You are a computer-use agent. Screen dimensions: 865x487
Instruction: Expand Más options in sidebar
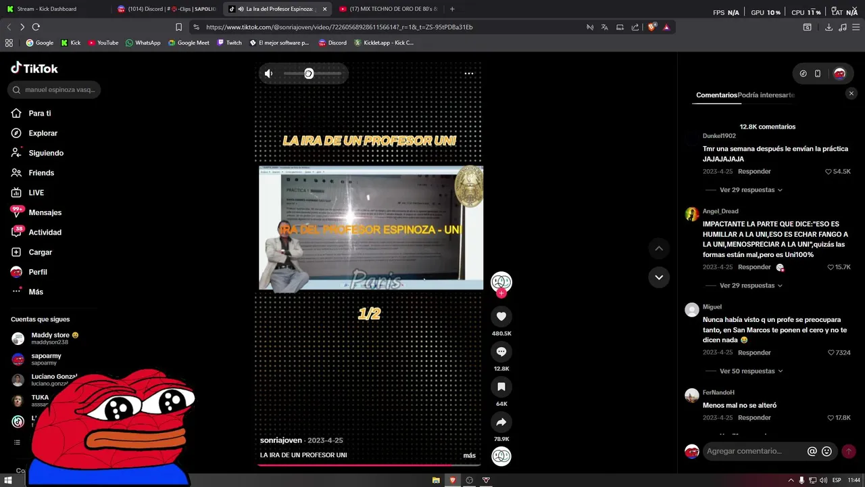pos(35,292)
